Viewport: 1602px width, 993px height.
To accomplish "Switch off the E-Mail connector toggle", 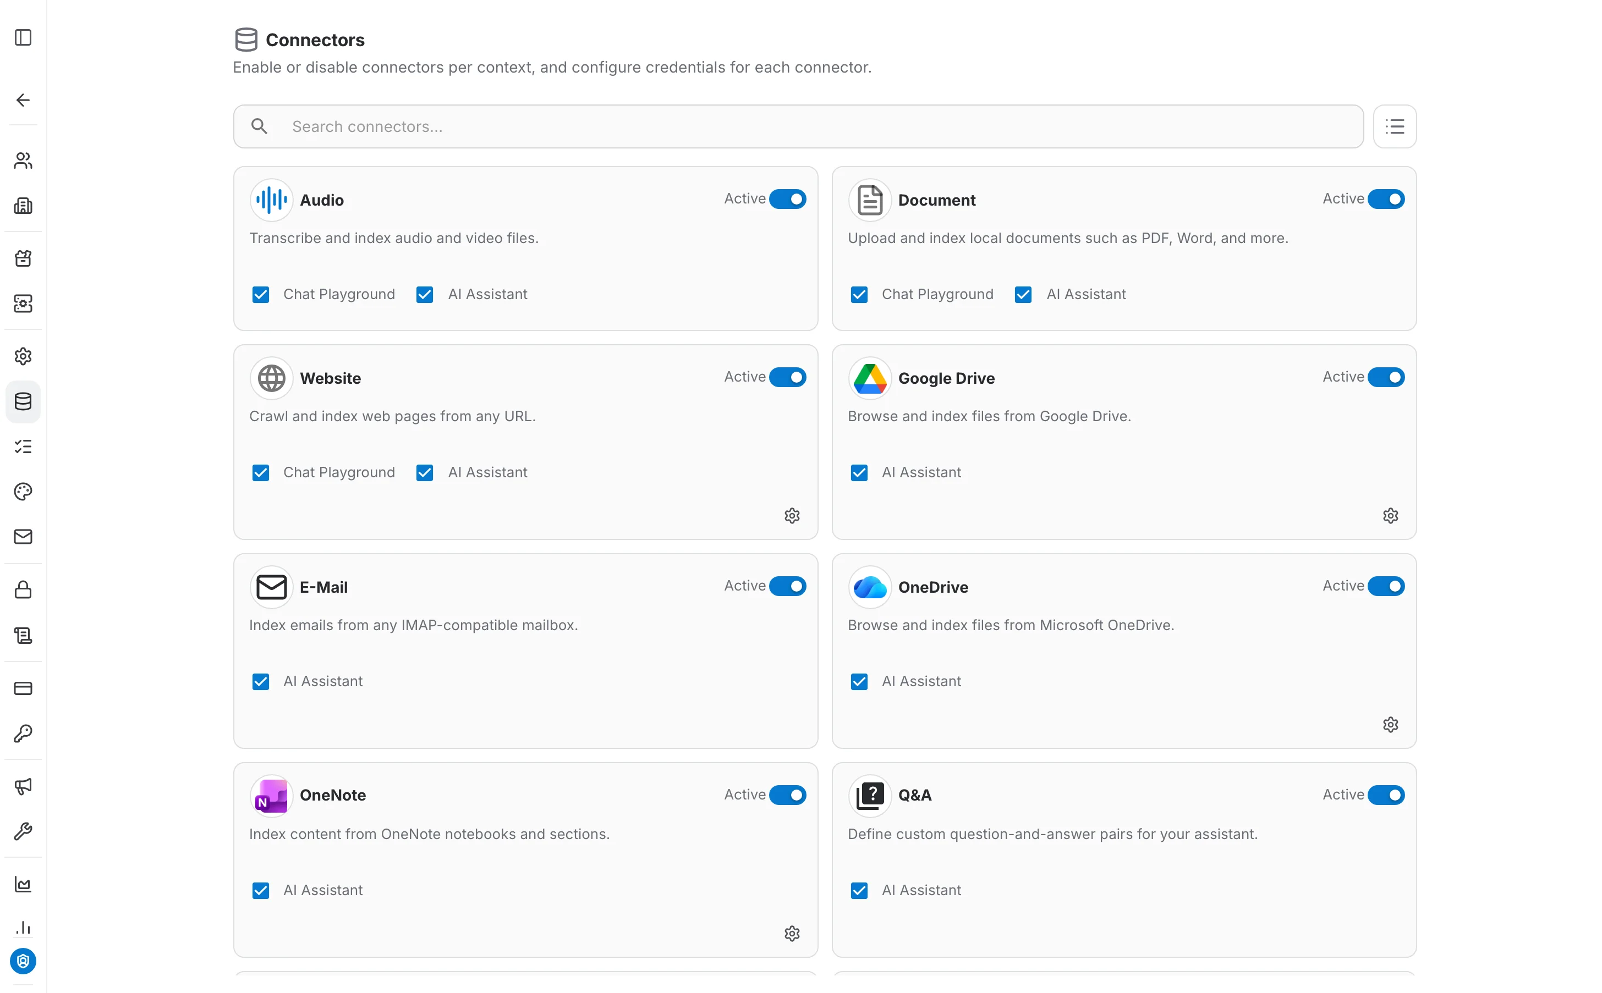I will [x=787, y=586].
